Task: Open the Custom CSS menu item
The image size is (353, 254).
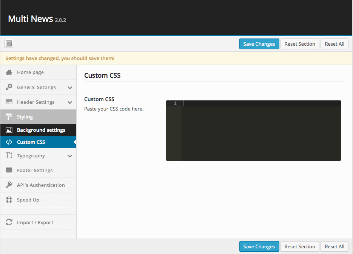Action: click(x=31, y=142)
